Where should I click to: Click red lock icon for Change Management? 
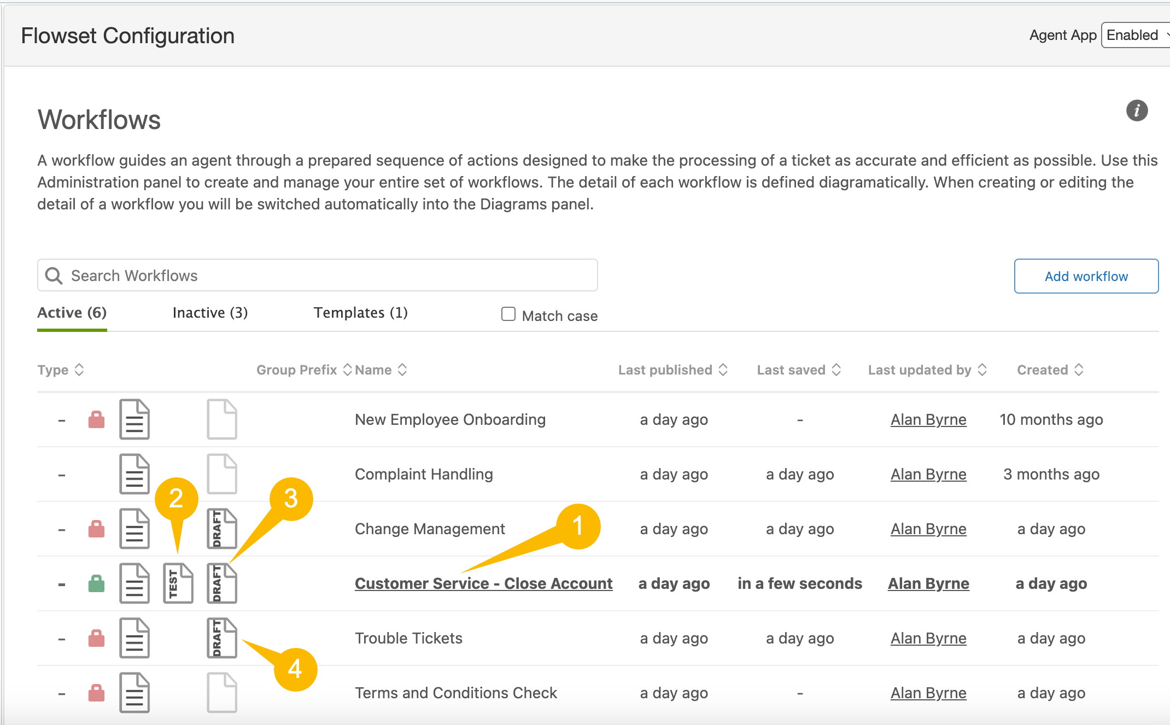(97, 529)
